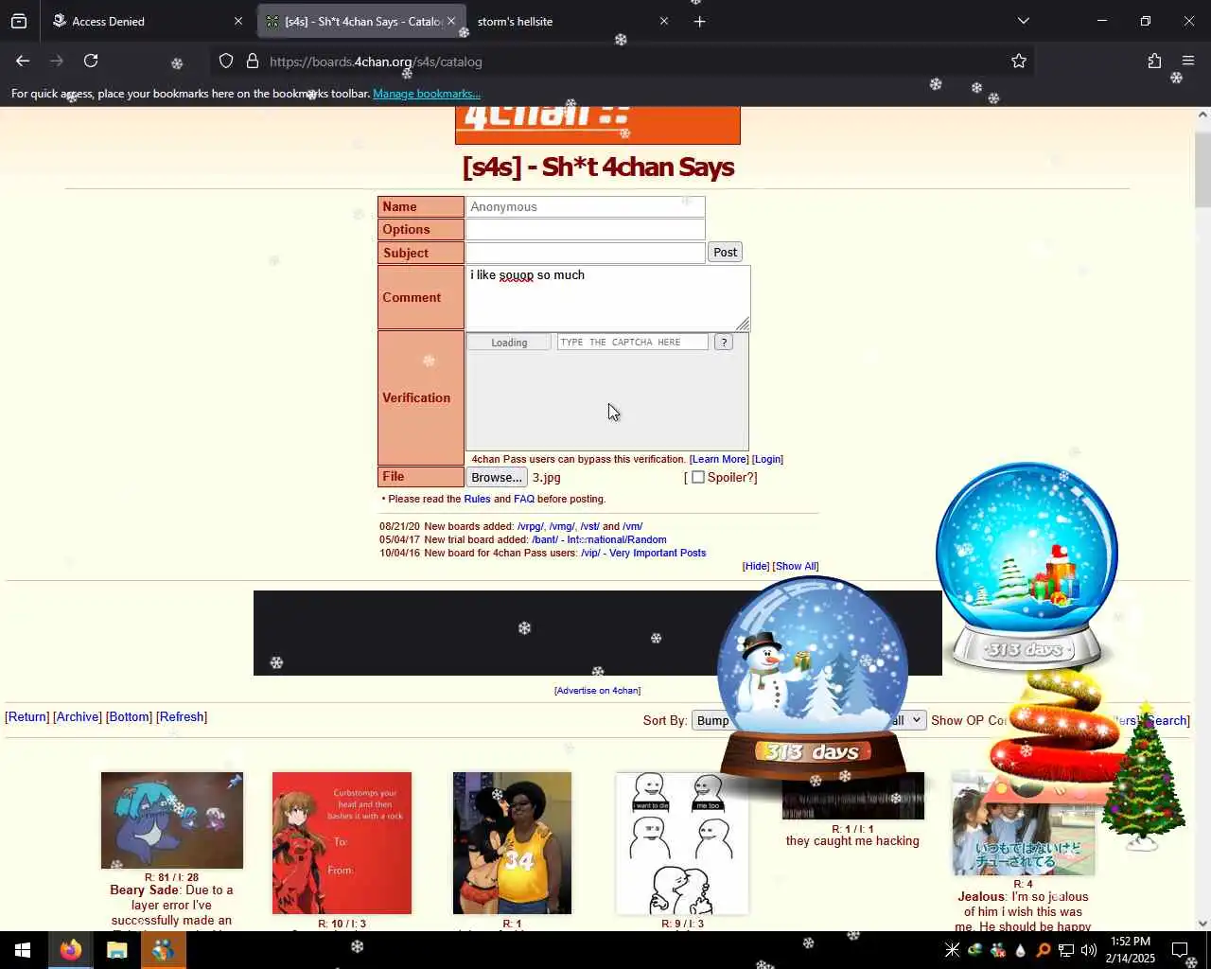Open the Beary Sade thread thumbnail

click(172, 820)
